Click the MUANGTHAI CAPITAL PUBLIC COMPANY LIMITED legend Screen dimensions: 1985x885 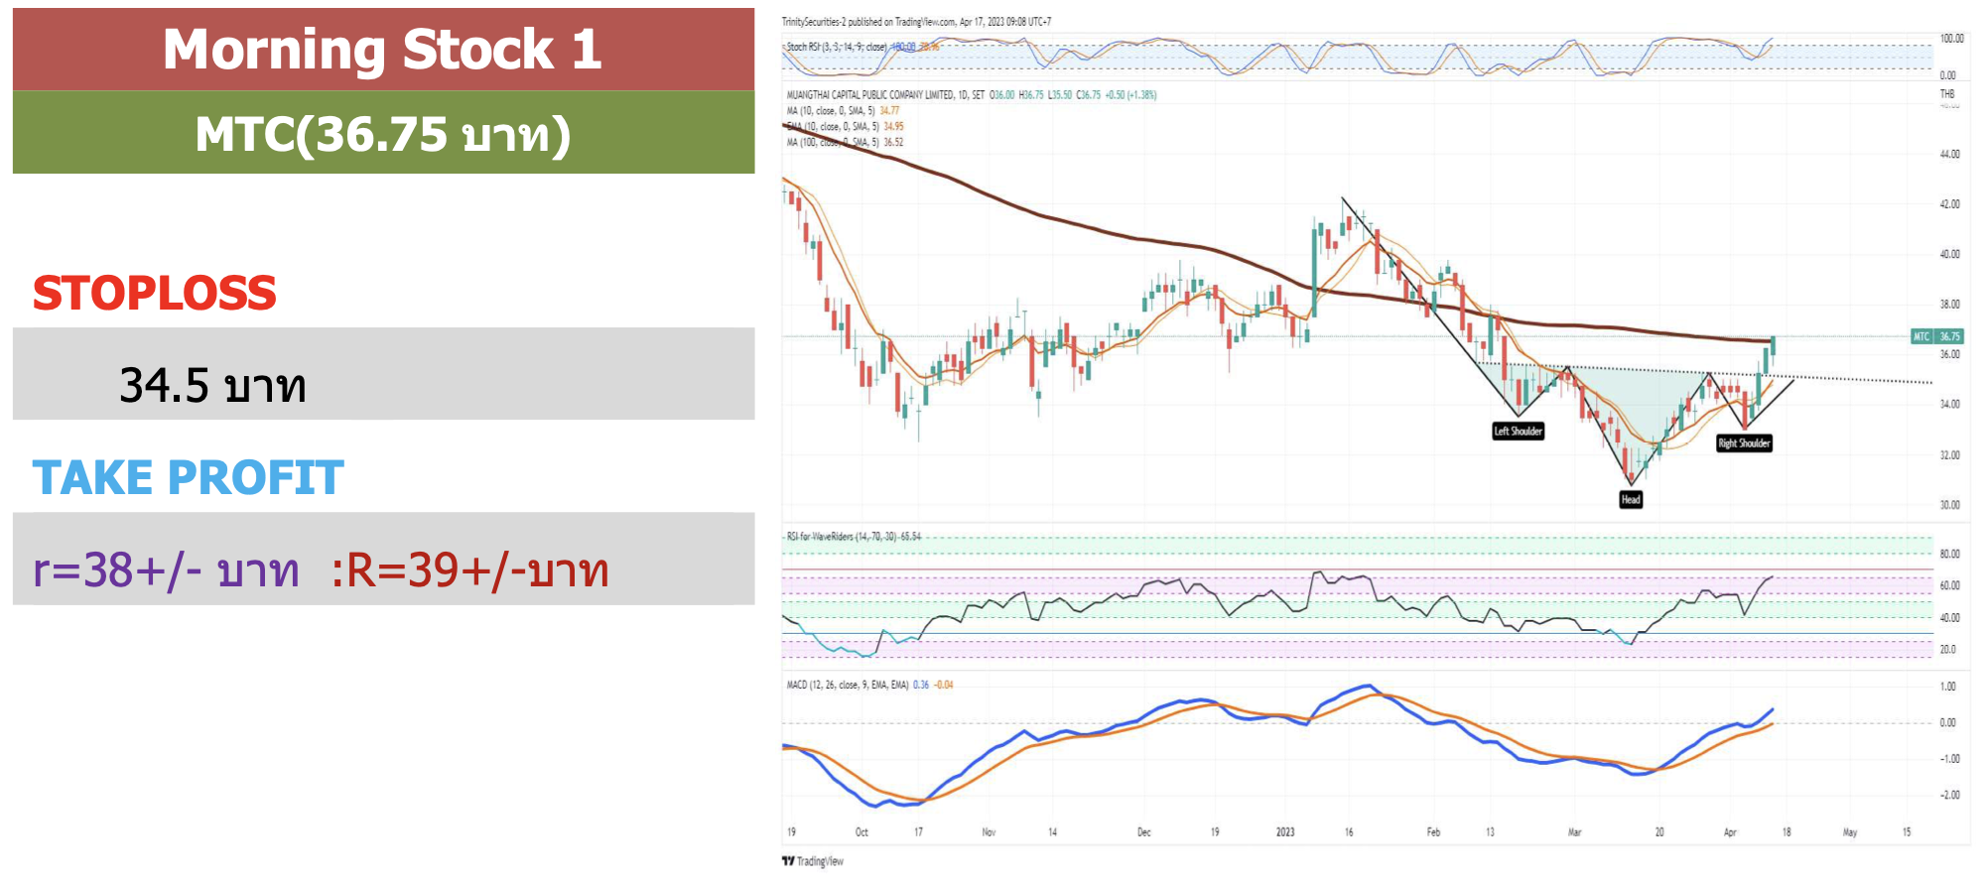972,95
